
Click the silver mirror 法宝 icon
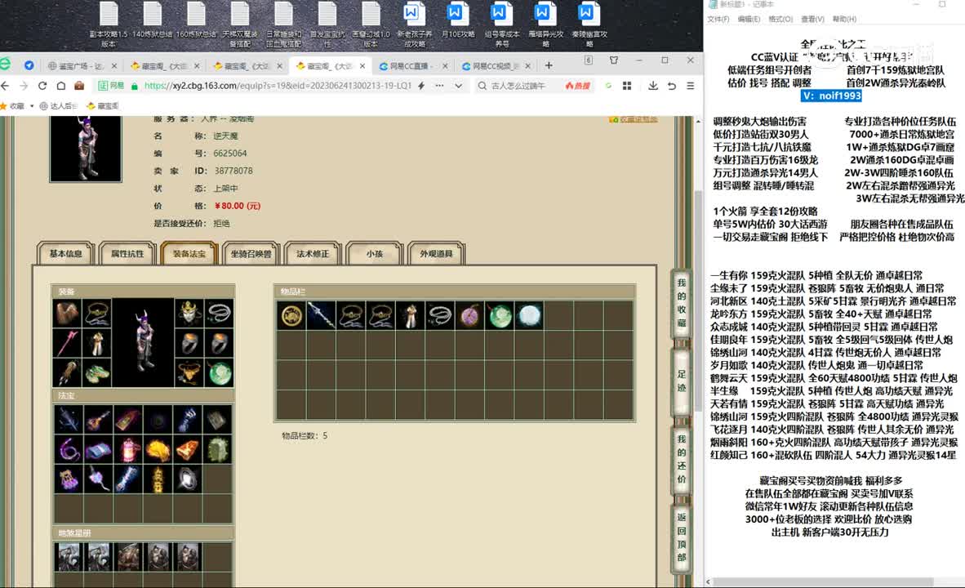click(x=188, y=479)
